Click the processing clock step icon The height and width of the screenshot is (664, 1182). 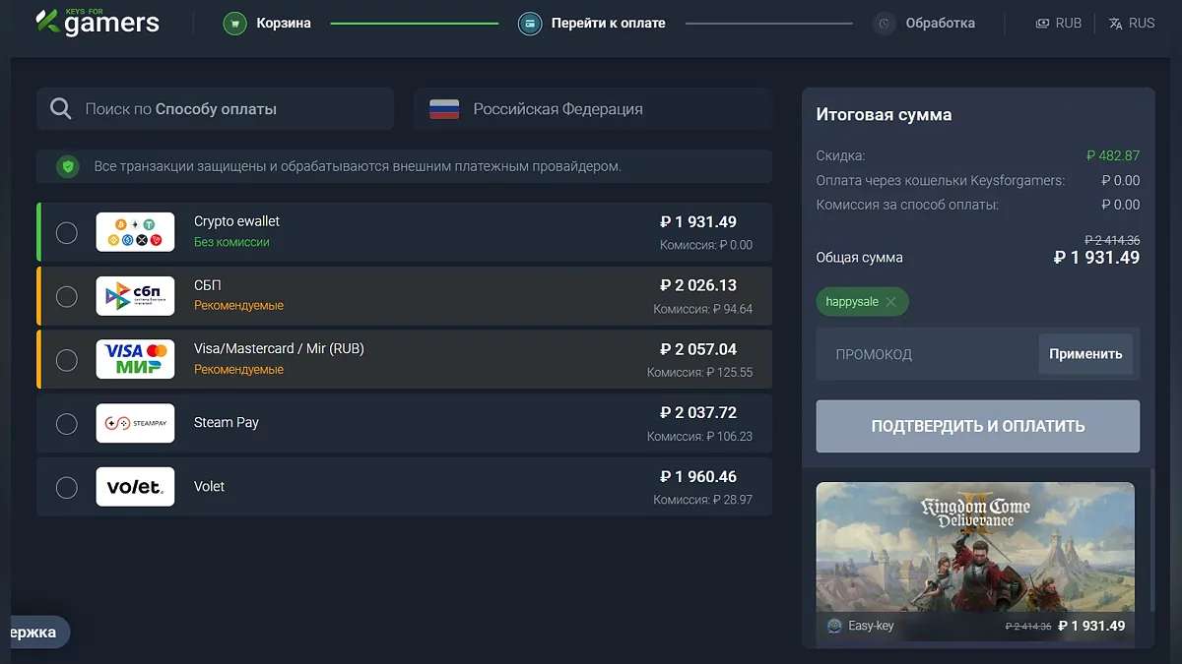pyautogui.click(x=885, y=24)
